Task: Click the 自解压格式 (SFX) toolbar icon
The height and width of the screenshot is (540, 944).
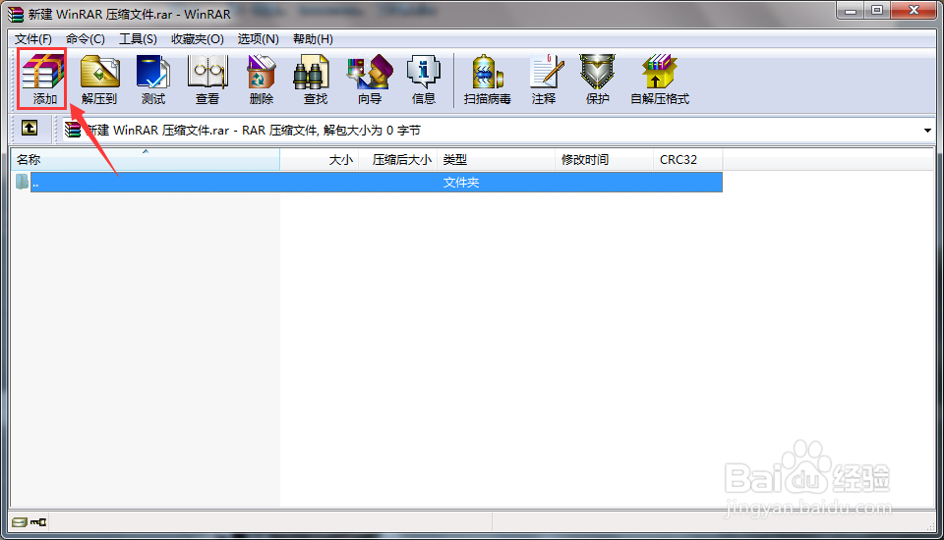Action: tap(659, 79)
